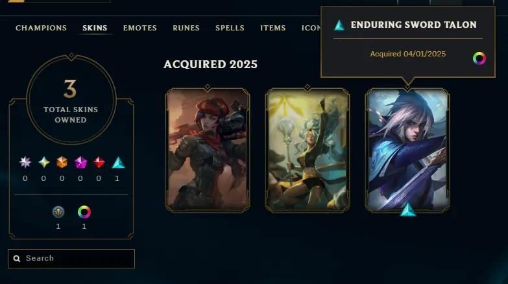Switch to the Items tab
508x284 pixels.
click(x=272, y=28)
